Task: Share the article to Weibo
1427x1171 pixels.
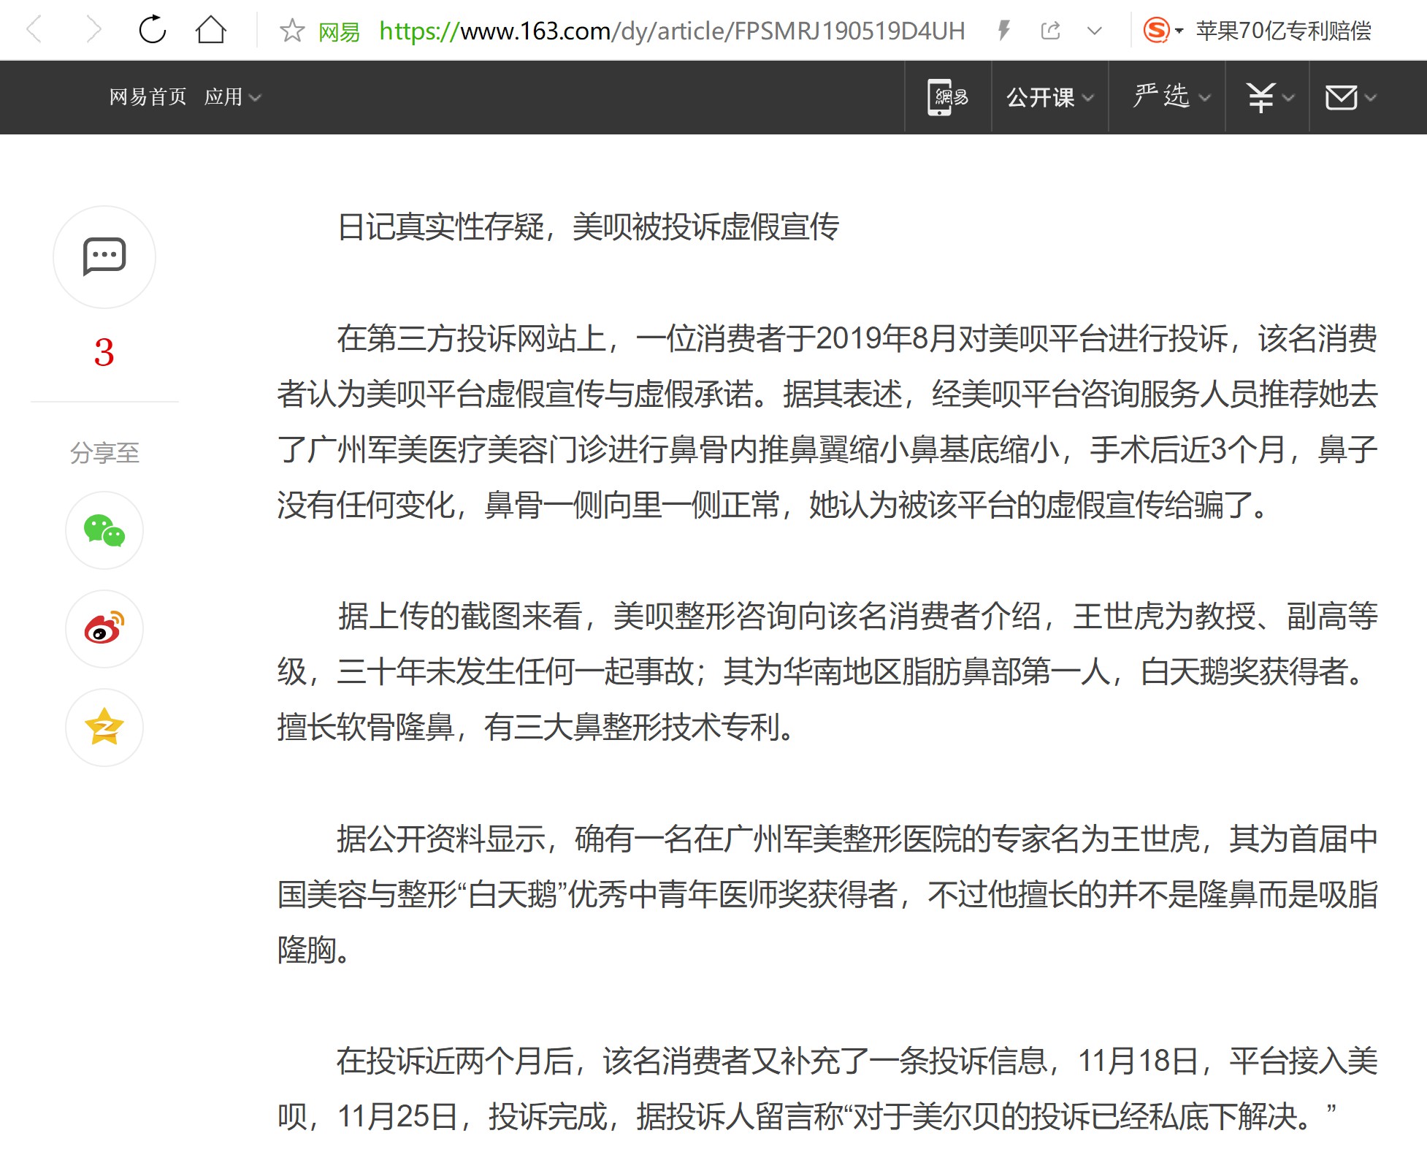Action: coord(104,629)
